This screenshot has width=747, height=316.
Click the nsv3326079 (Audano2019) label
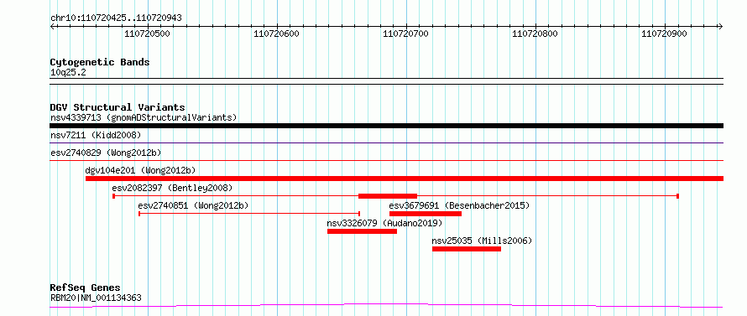[384, 223]
